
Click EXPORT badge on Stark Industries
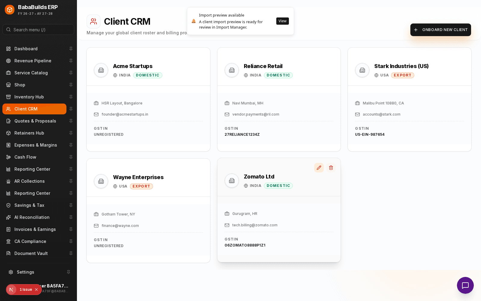click(x=403, y=75)
